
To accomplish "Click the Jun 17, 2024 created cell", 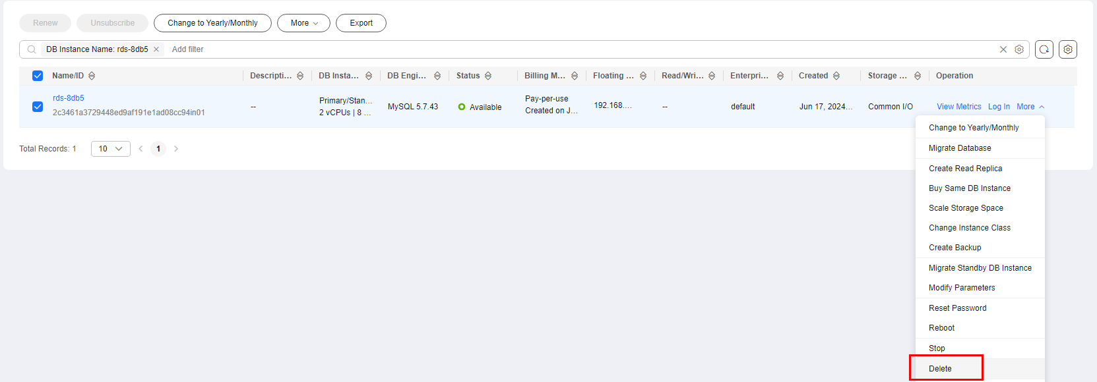I will 826,107.
